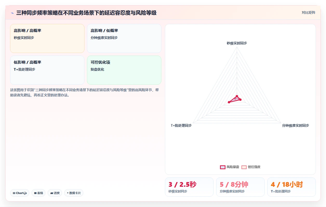
Task: Click 秒级实时同步 text in first card
Action: tap(24, 38)
